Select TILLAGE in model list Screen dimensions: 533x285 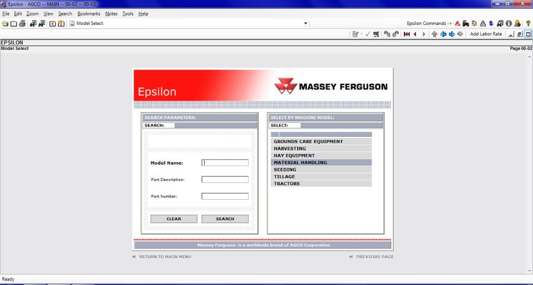coord(321,177)
